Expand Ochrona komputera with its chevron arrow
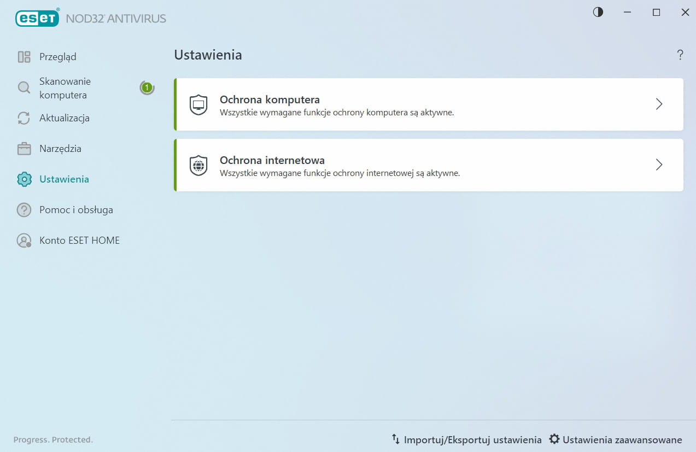The width and height of the screenshot is (696, 452). click(x=659, y=104)
